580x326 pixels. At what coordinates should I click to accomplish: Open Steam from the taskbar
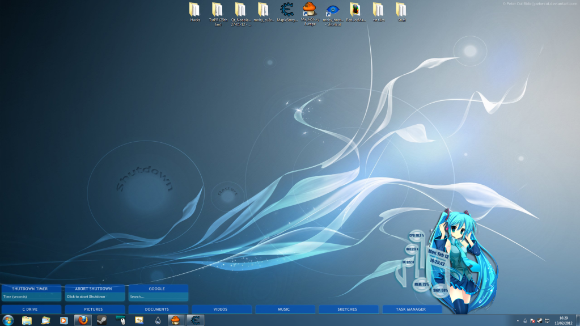tap(101, 320)
